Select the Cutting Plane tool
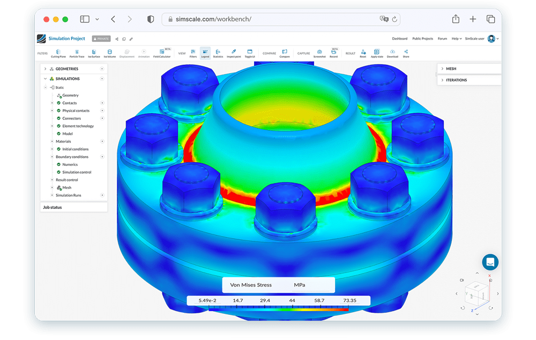 58,52
